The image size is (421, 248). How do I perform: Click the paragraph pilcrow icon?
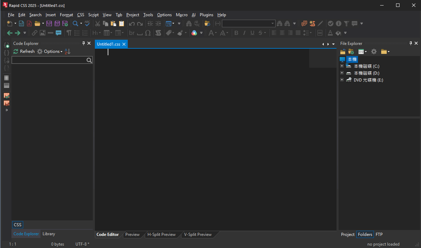pos(69,33)
